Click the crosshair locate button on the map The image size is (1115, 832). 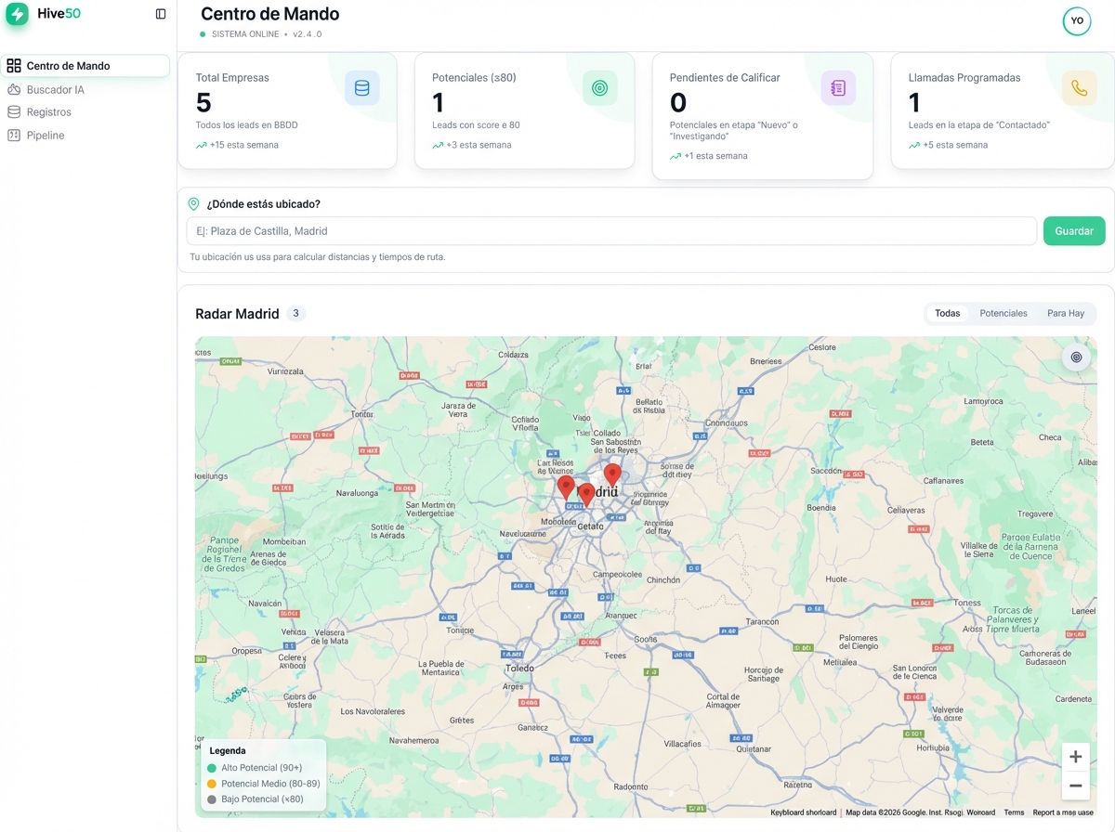[x=1075, y=357]
